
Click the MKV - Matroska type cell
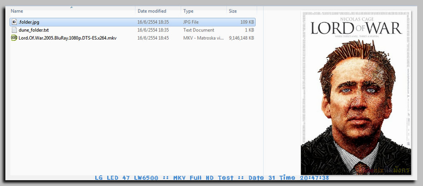(x=204, y=38)
